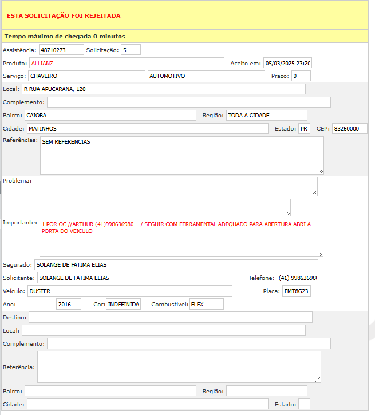Click the CEP field
The image size is (375, 415).
click(350, 129)
